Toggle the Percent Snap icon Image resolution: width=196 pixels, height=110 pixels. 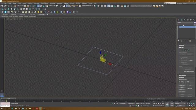(73, 6)
